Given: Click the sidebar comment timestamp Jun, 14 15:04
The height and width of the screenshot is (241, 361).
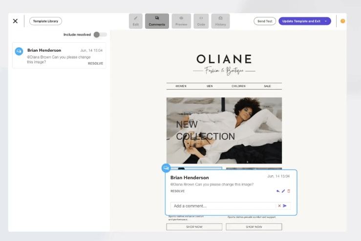Looking at the screenshot, I should pyautogui.click(x=91, y=51).
